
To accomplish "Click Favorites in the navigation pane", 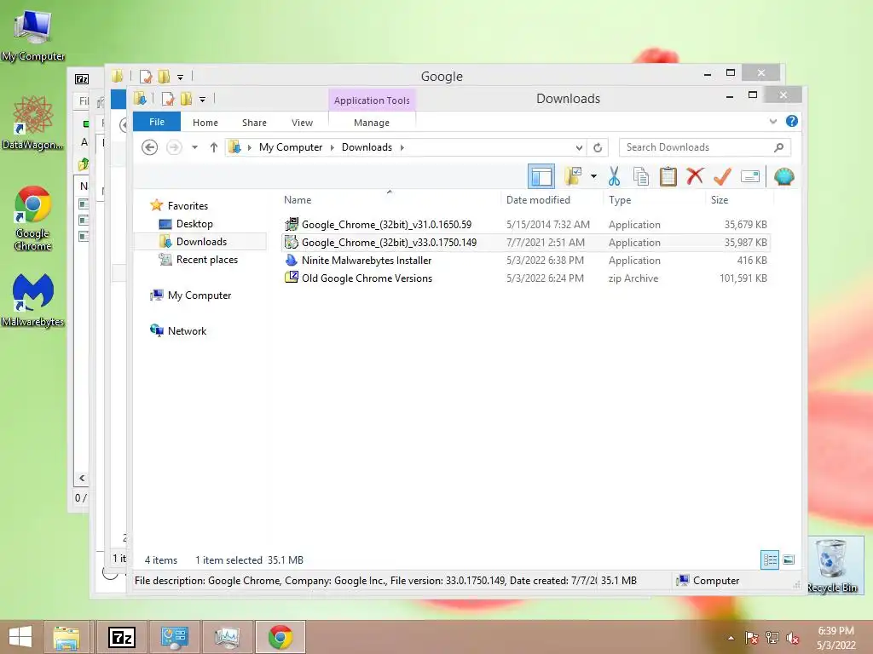I will pyautogui.click(x=188, y=206).
